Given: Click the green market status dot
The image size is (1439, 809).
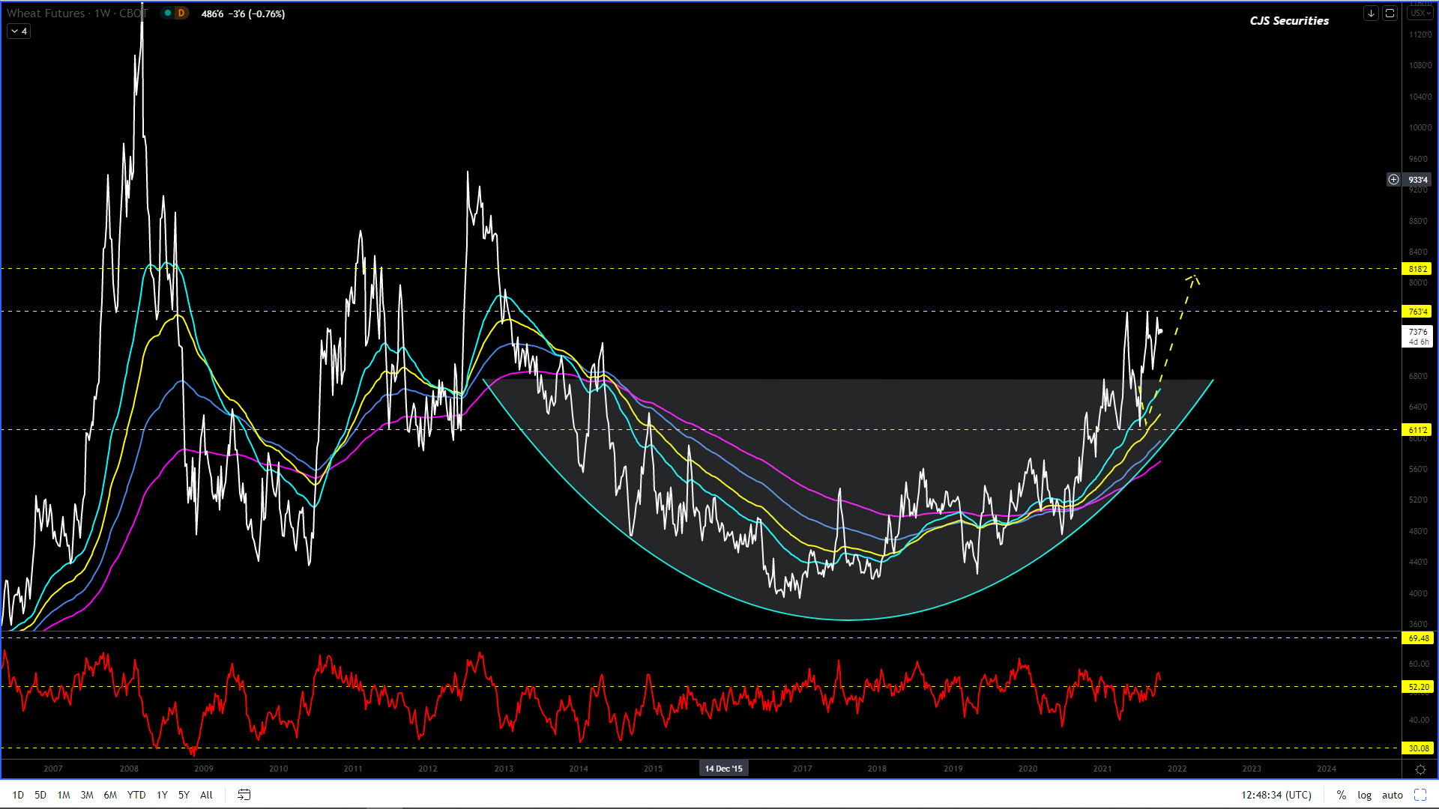Looking at the screenshot, I should coord(168,13).
